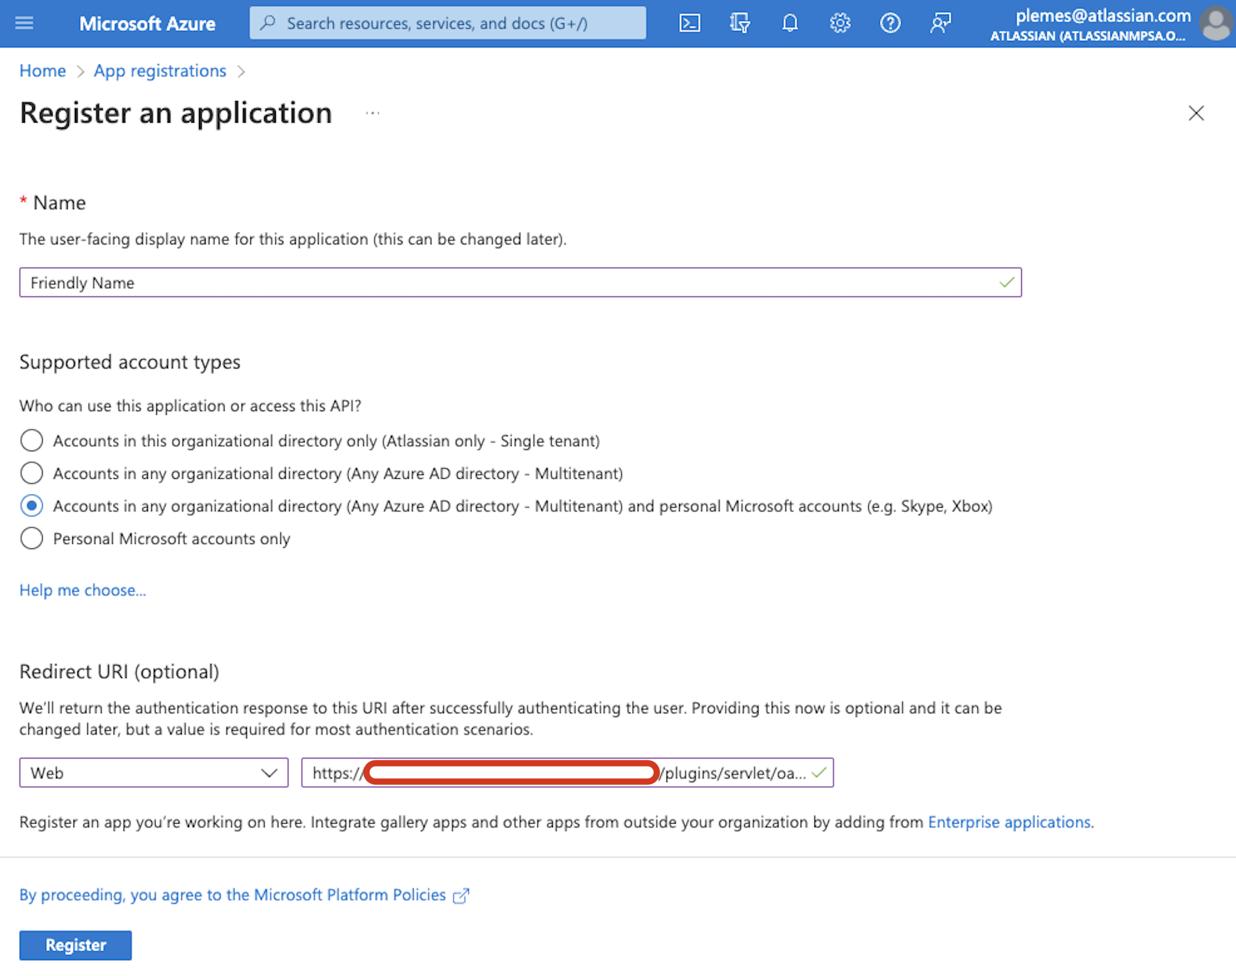Open Cloud Shell from the top bar

click(690, 24)
